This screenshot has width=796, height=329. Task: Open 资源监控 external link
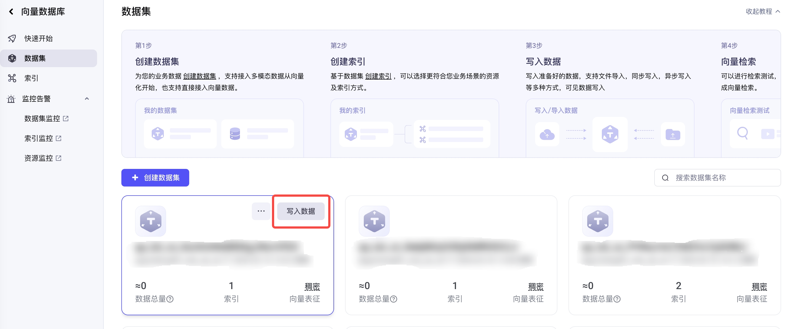pos(59,158)
